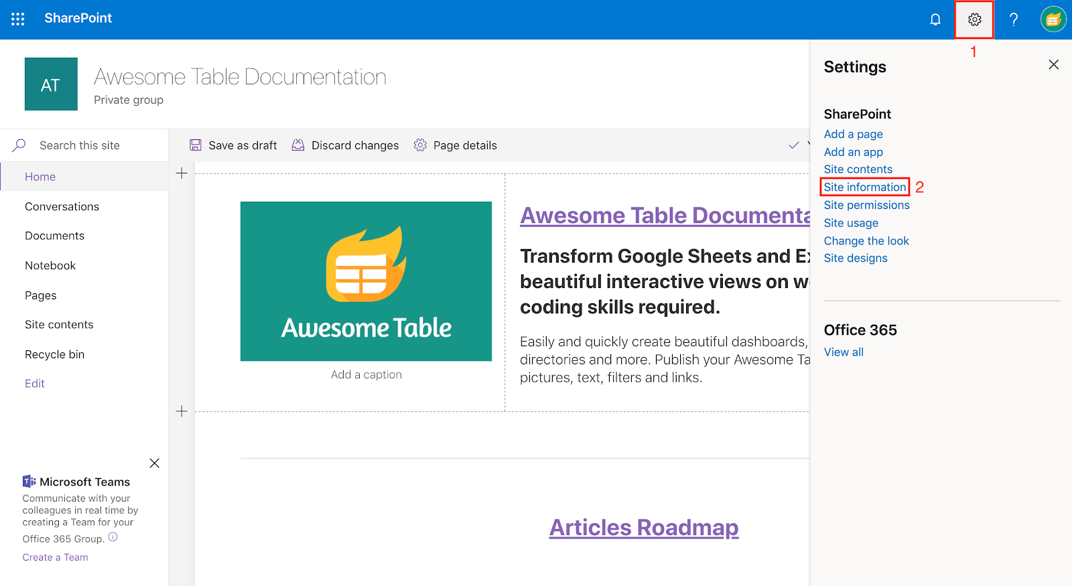This screenshot has width=1072, height=586.
Task: Click the Page details gear icon
Action: click(x=420, y=145)
